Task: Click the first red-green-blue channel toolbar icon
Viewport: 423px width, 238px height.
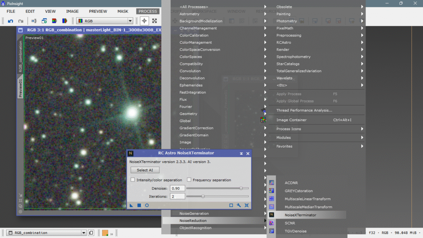Action: [x=54, y=21]
